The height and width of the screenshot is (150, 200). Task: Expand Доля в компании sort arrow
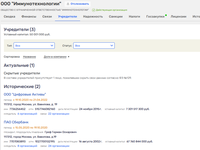[69, 57]
